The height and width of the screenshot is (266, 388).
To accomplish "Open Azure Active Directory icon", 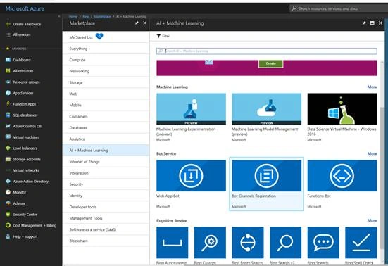I will coord(8,182).
